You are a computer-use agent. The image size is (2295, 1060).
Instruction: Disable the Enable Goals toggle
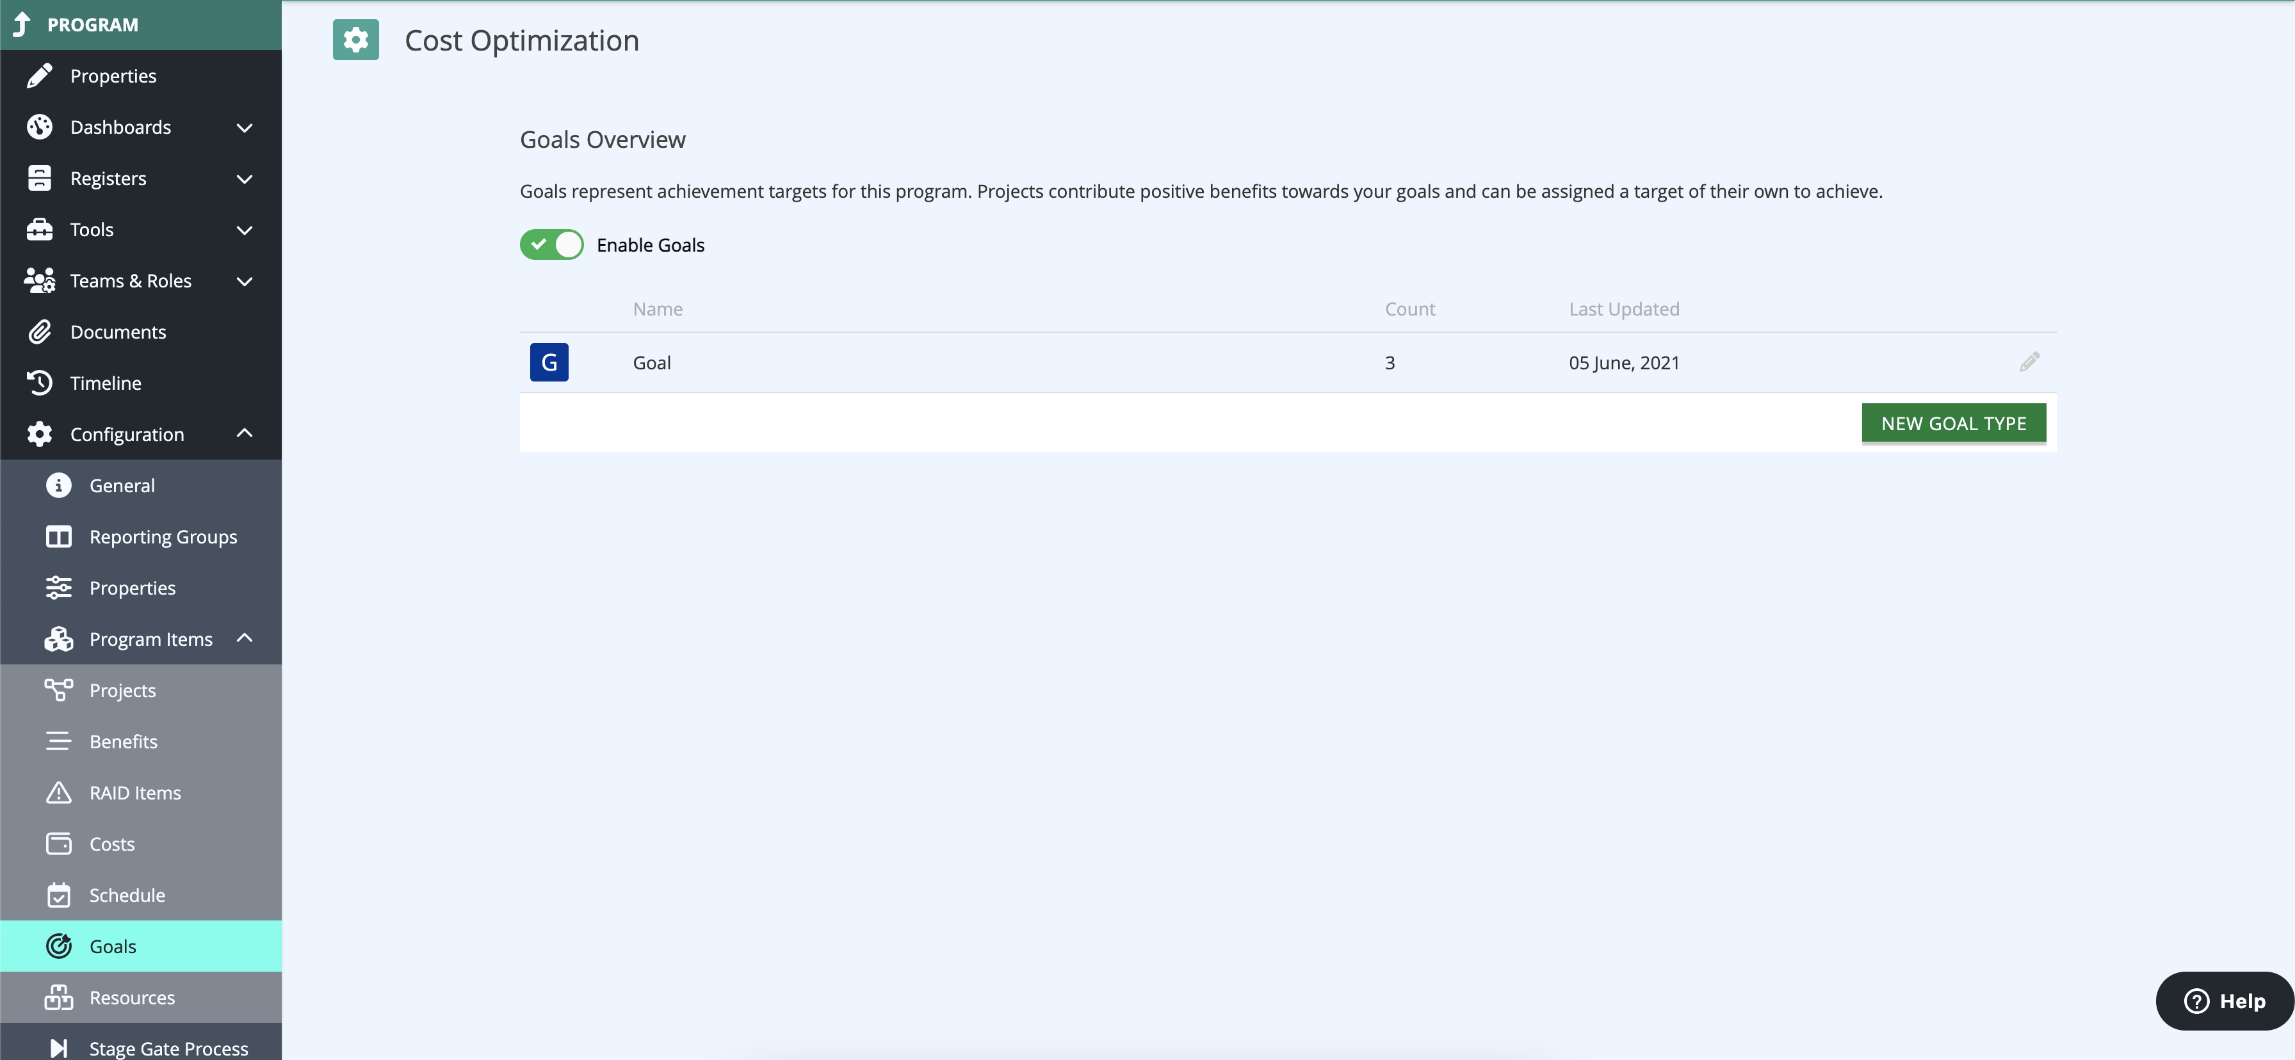[x=551, y=245]
